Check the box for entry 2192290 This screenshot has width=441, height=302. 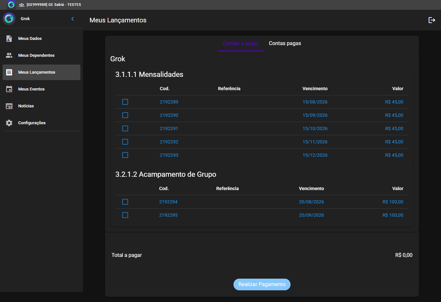click(x=125, y=115)
